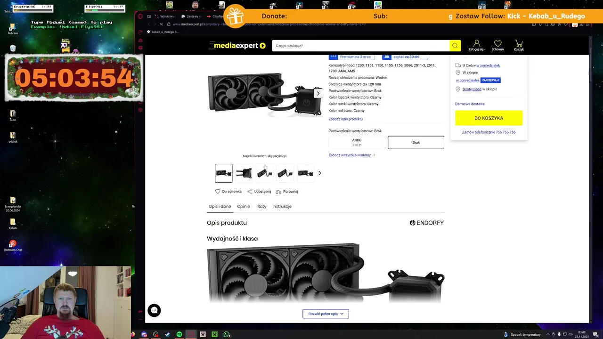Click the yellow search magnifier button
This screenshot has height=339, width=603.
[455, 46]
